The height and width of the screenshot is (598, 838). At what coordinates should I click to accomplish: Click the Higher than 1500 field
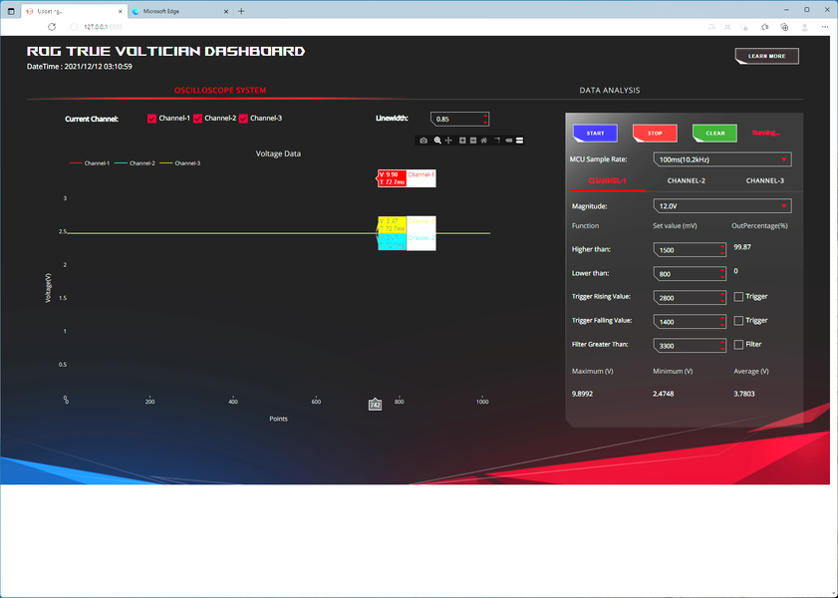(690, 250)
